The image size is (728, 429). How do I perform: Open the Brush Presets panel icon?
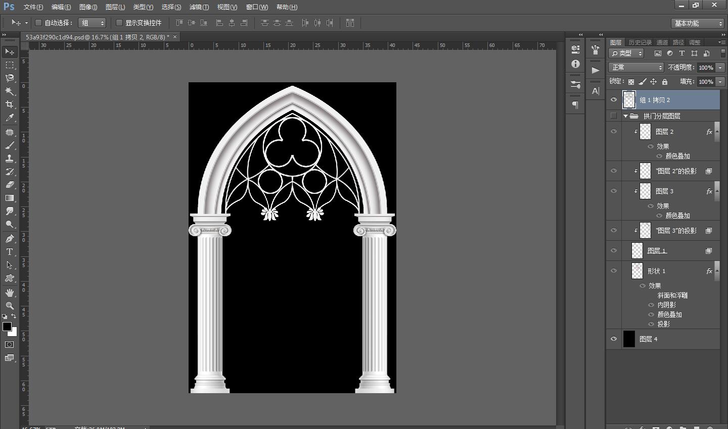(575, 84)
